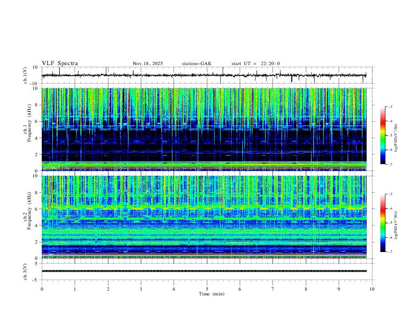
Task: Click the '-3' label on upper colorbar
Action: coord(390,106)
